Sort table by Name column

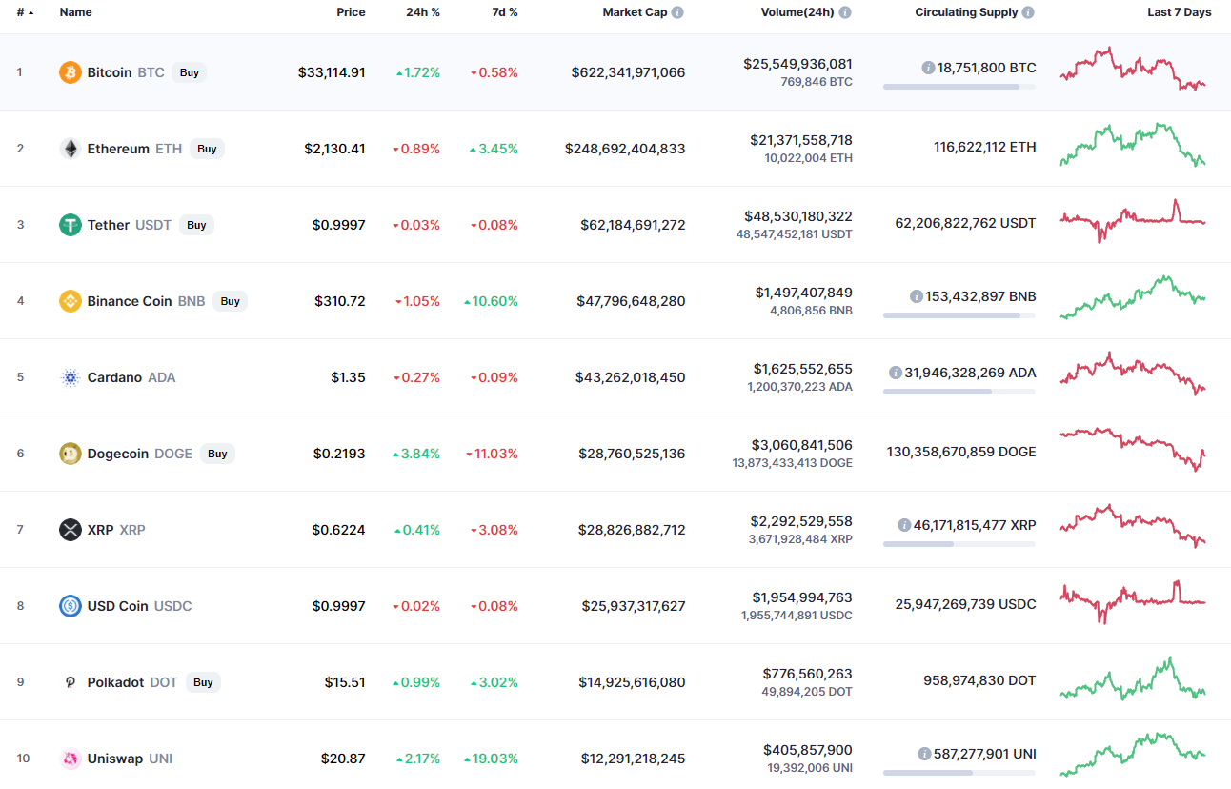coord(75,12)
